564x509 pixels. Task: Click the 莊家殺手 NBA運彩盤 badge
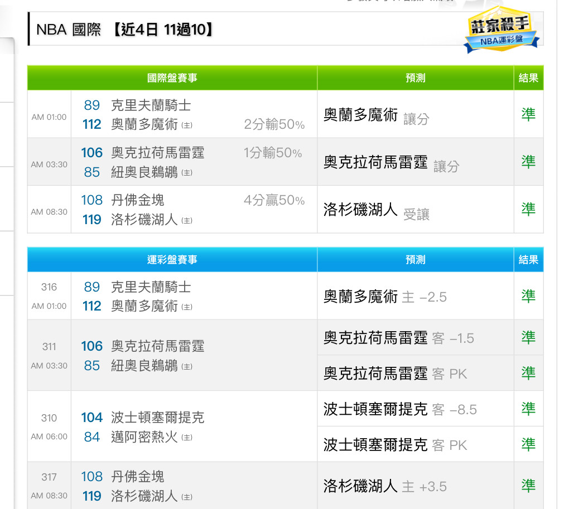[x=502, y=30]
